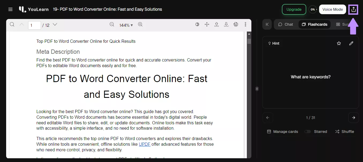Toggle the Starred switch
The width and height of the screenshot is (363, 162).
pos(308,132)
